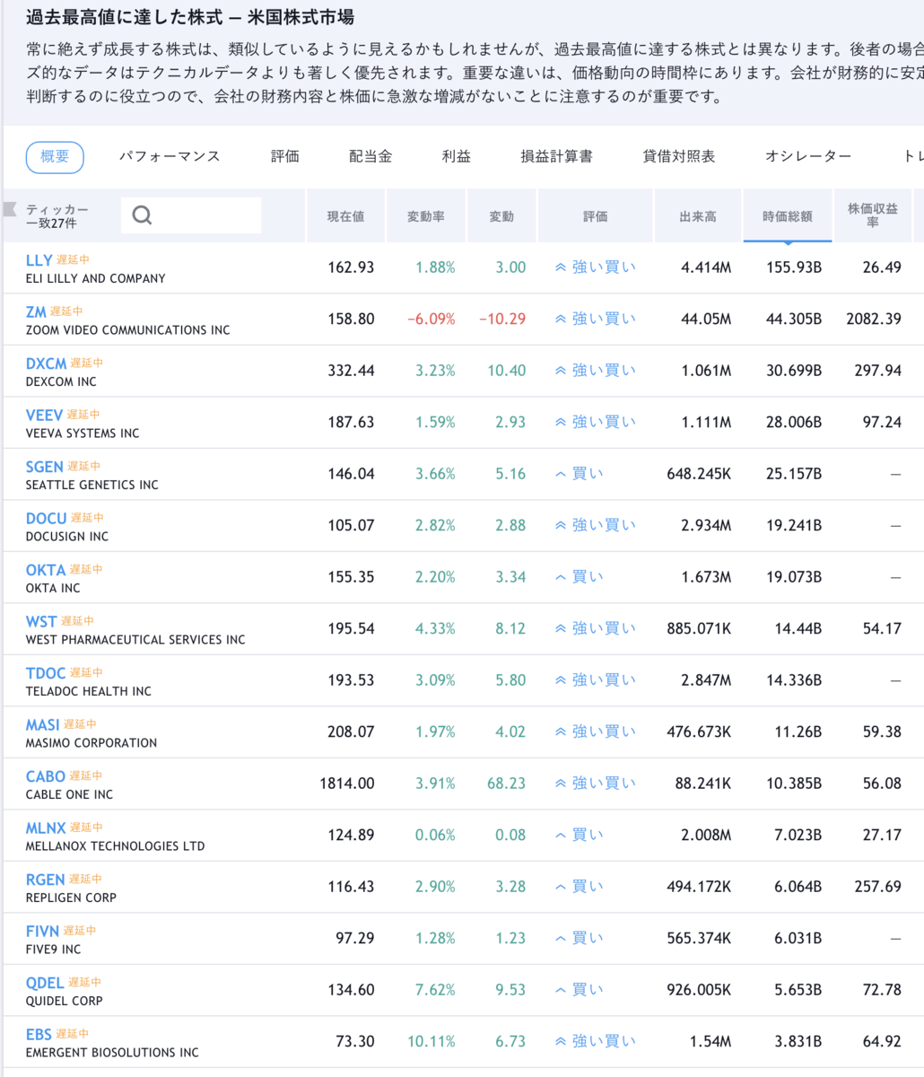The width and height of the screenshot is (924, 1077).
Task: Open the 配当金 tab
Action: (x=370, y=156)
